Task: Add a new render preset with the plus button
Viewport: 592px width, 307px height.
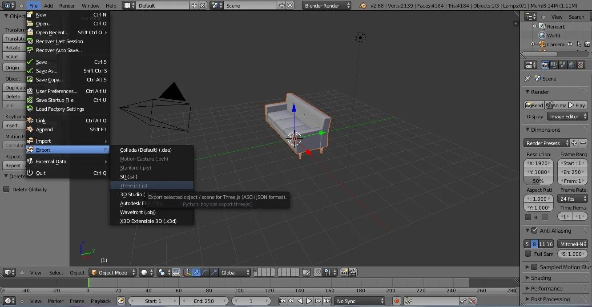Action: click(574, 143)
